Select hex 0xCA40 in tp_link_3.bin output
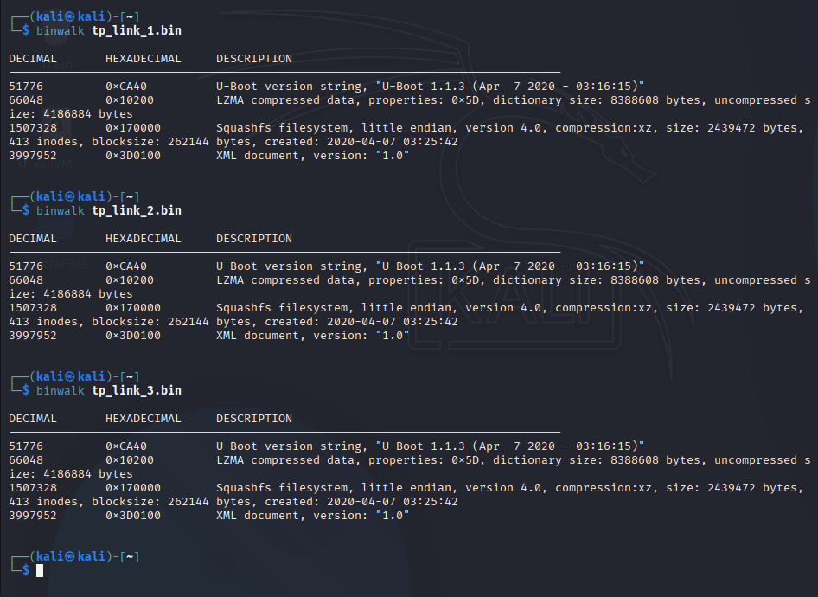 tap(126, 446)
